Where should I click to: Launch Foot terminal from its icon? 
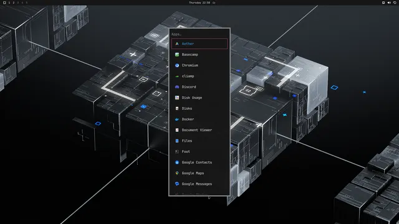(x=177, y=152)
